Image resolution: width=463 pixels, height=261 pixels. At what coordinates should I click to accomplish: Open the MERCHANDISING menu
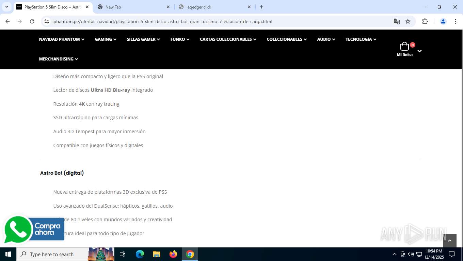(59, 59)
